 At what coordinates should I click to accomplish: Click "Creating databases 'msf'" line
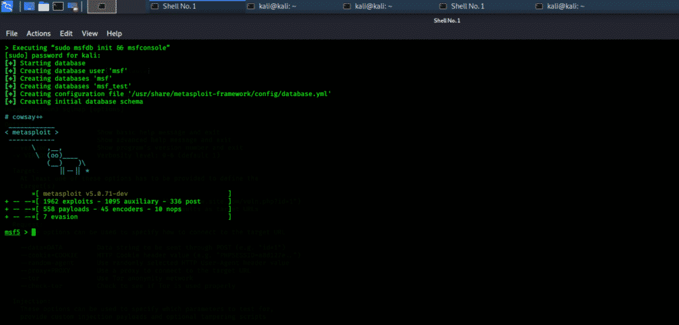click(x=58, y=79)
